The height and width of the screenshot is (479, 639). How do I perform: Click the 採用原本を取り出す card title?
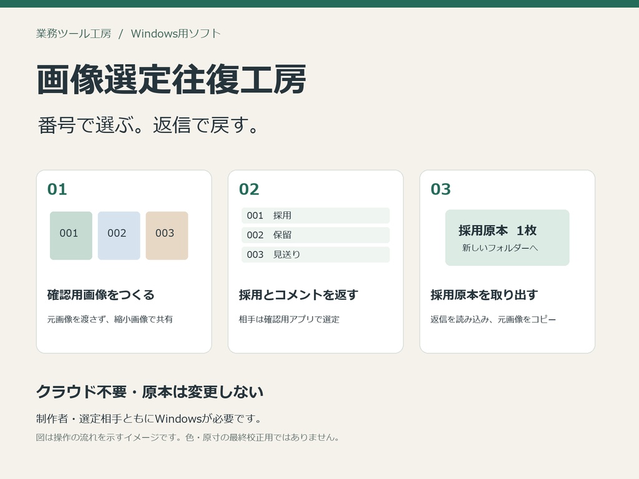(484, 294)
